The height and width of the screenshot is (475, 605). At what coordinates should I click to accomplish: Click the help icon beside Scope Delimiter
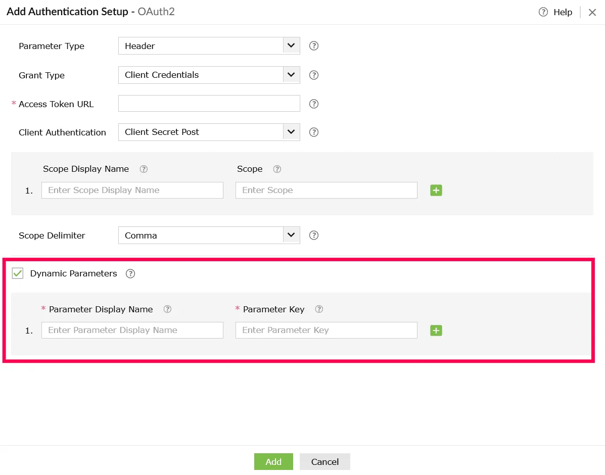tap(314, 235)
